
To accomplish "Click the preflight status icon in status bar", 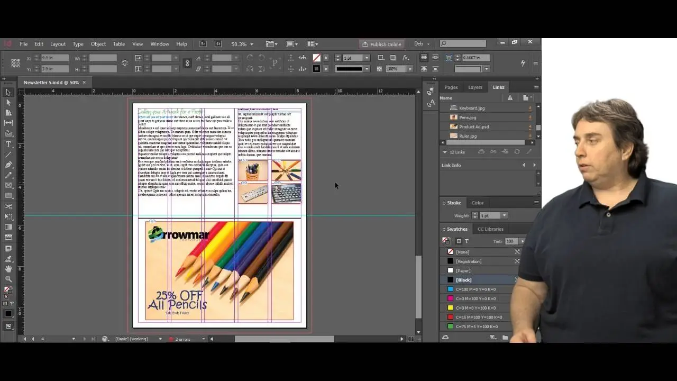I will [x=171, y=339].
